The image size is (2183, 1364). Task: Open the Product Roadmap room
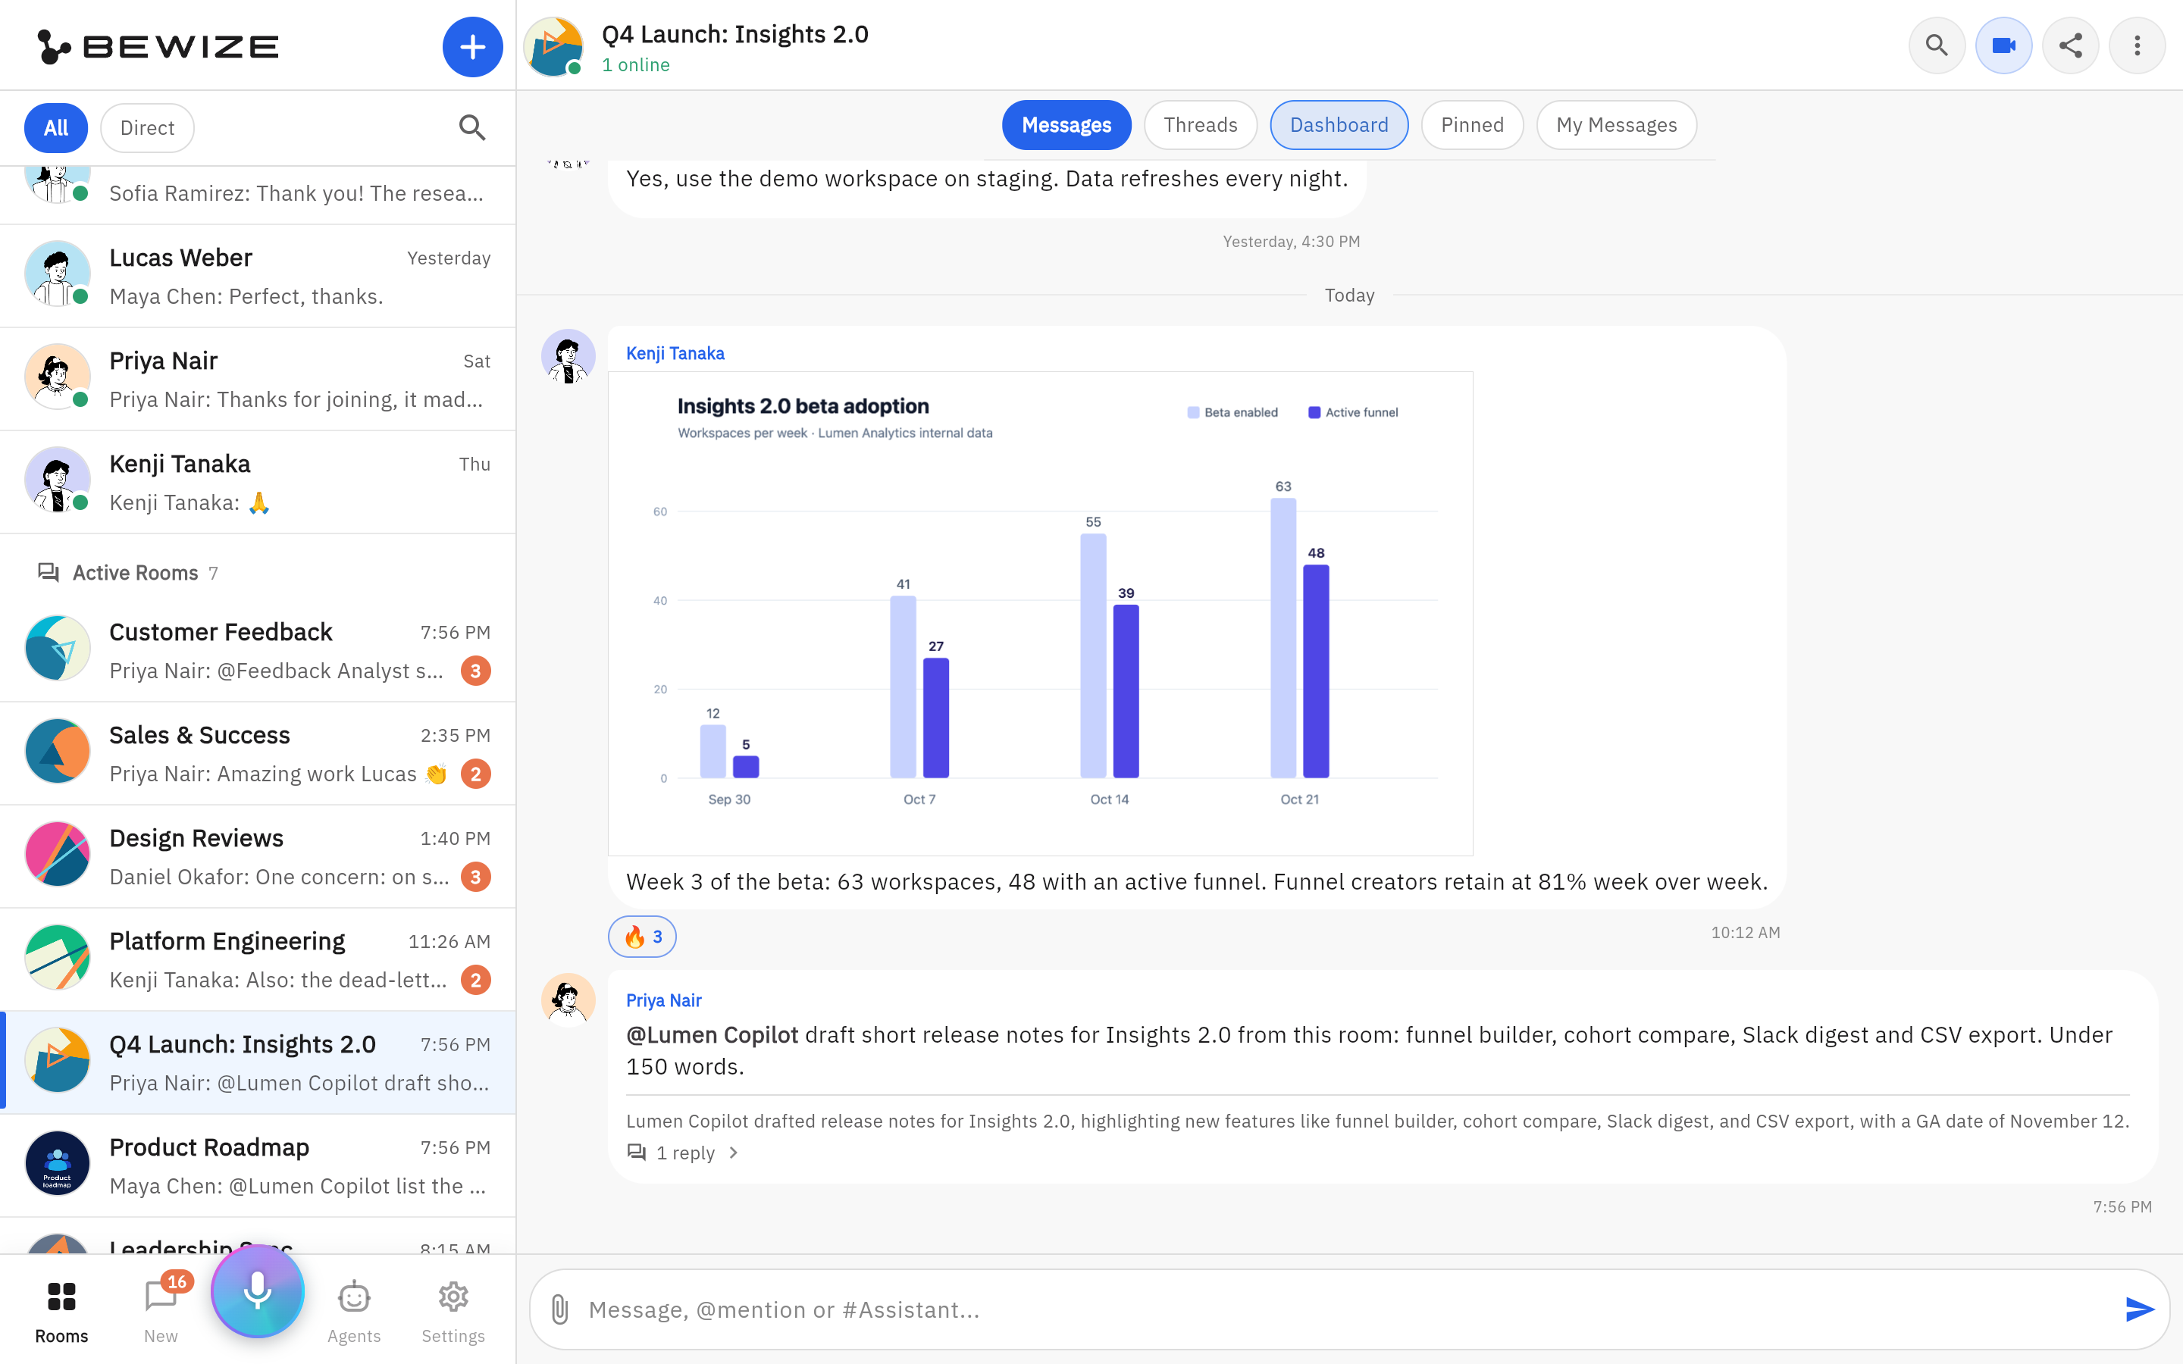tap(258, 1165)
